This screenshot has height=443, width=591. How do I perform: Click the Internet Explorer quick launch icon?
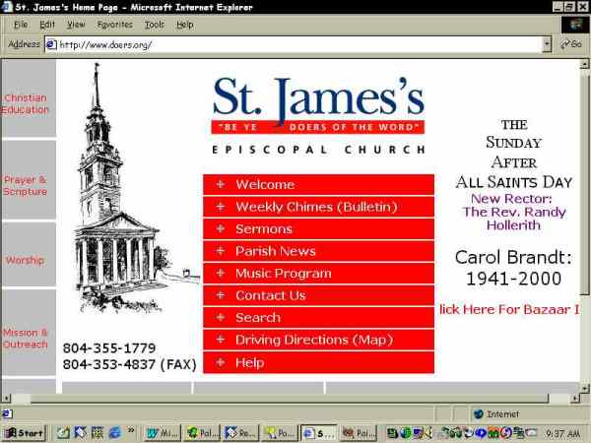(115, 433)
